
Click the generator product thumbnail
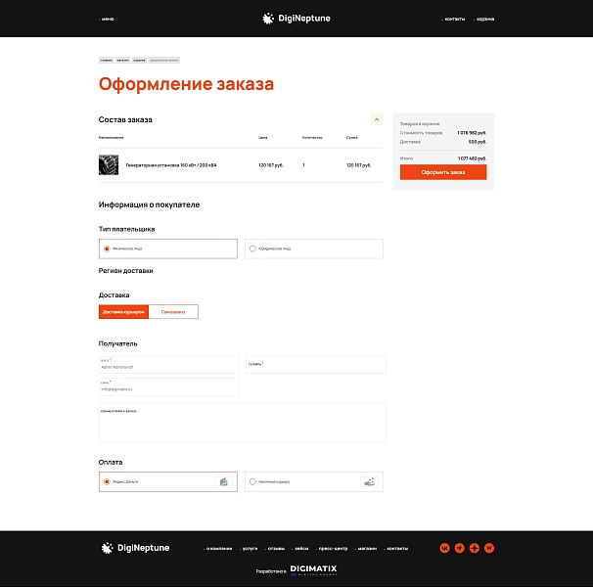tap(109, 165)
